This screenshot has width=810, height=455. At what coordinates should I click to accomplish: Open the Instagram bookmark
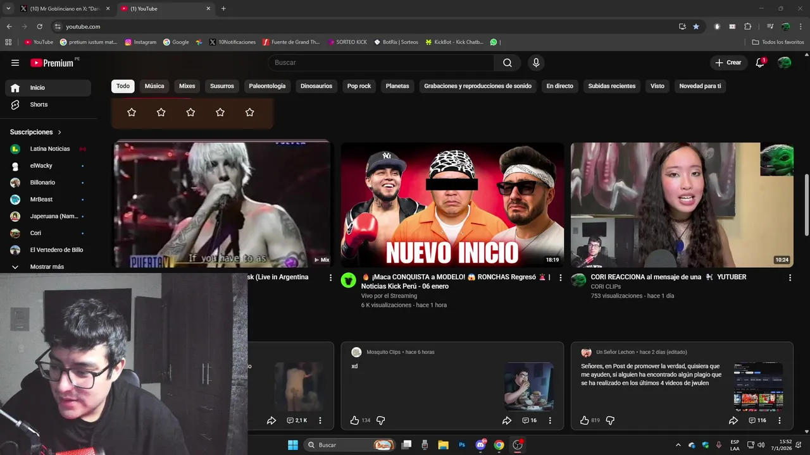140,42
